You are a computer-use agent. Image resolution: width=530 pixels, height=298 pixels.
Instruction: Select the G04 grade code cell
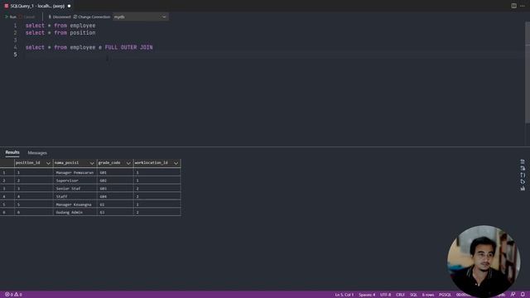[115, 196]
